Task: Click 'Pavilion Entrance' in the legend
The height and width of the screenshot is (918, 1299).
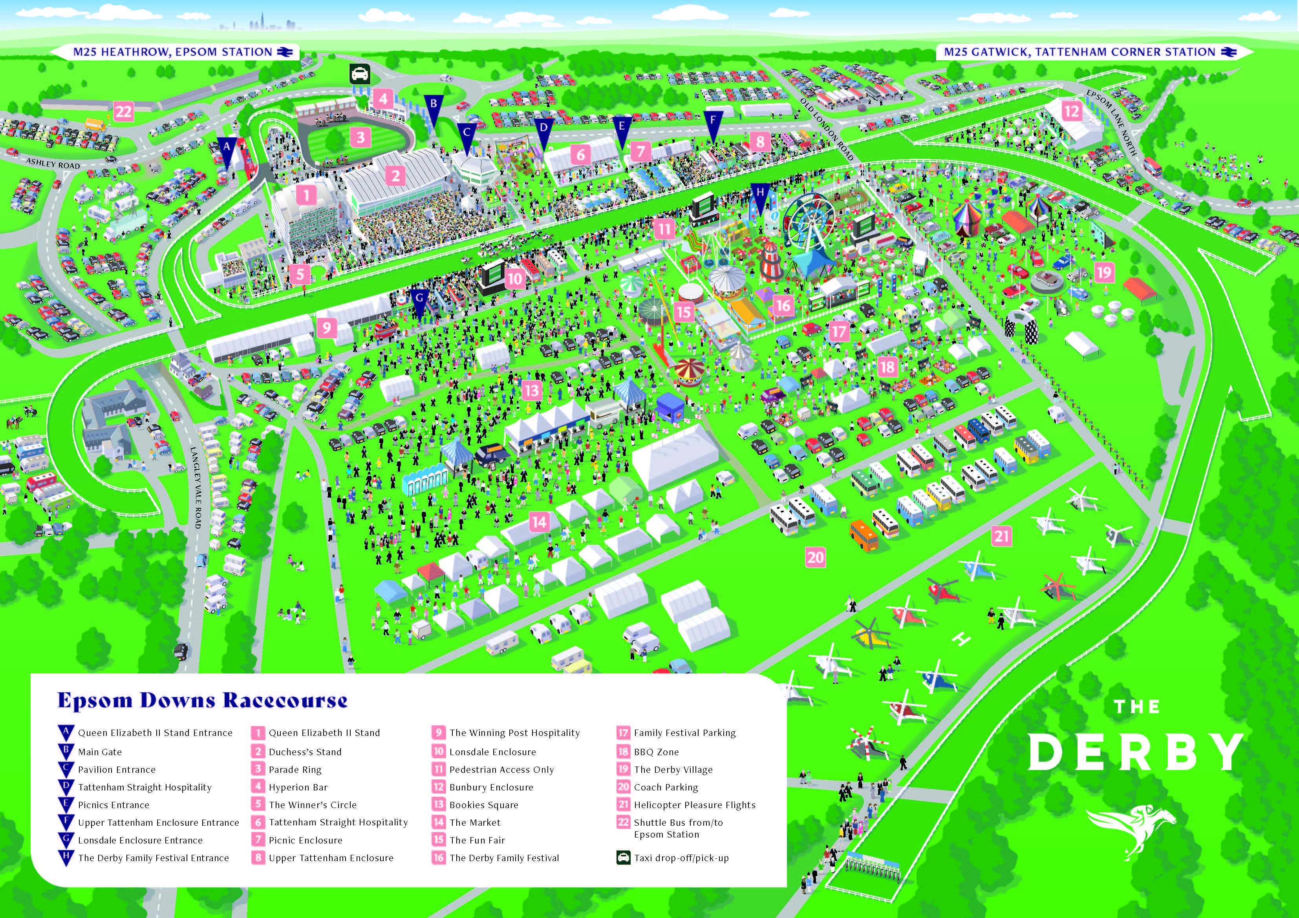Action: pyautogui.click(x=117, y=769)
